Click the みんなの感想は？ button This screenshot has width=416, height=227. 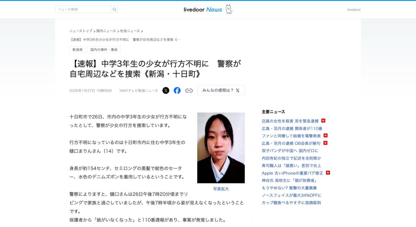click(221, 90)
